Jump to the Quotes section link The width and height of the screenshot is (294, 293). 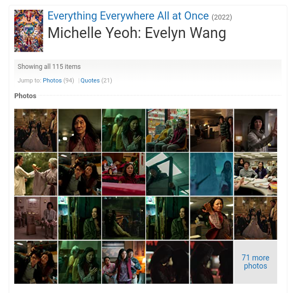(90, 80)
